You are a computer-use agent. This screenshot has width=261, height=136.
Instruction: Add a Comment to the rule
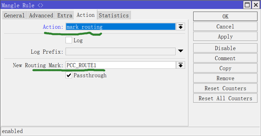[x=225, y=58]
